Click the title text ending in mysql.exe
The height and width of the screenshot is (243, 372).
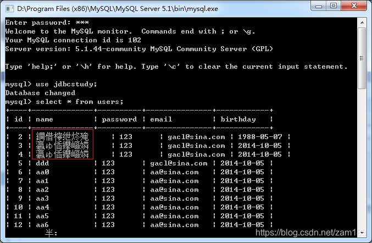tap(118, 9)
